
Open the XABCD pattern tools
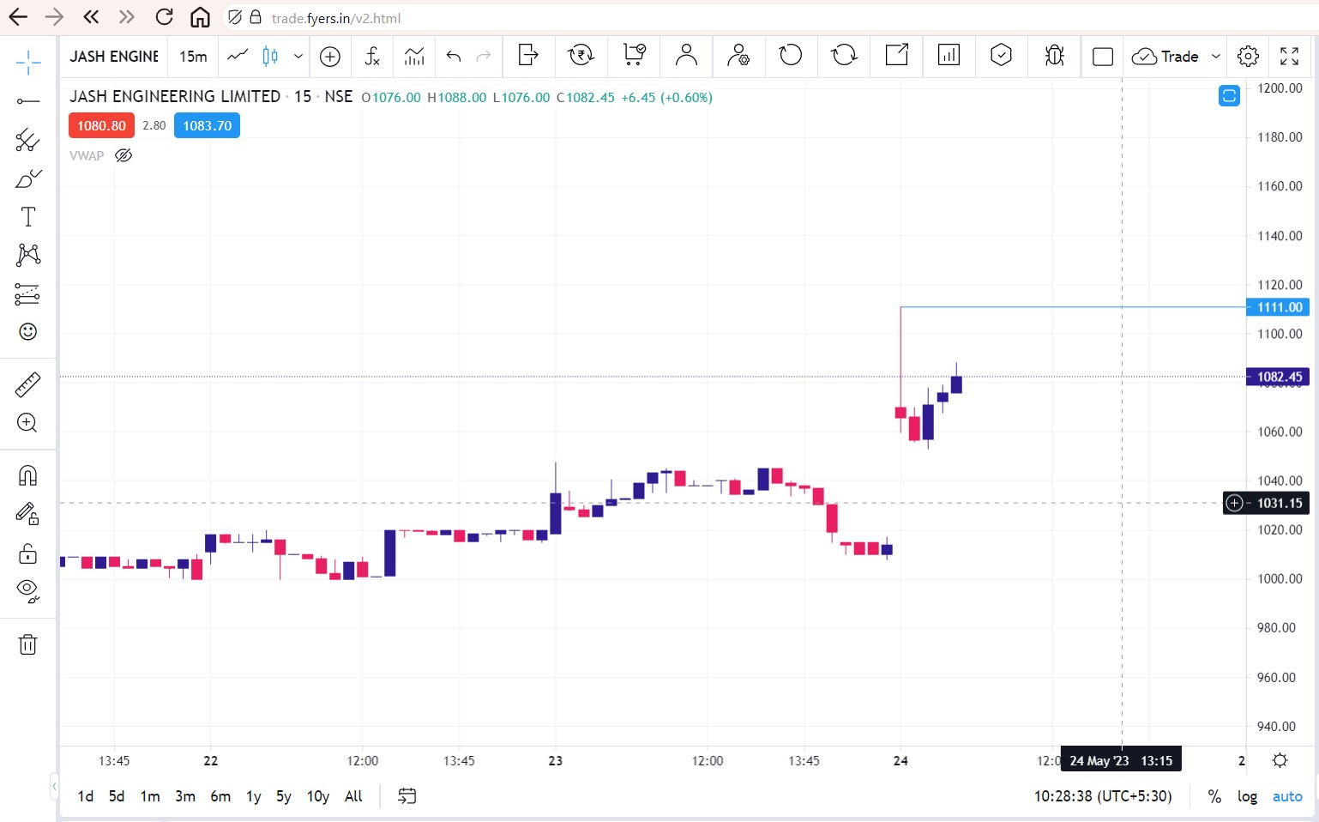28,255
